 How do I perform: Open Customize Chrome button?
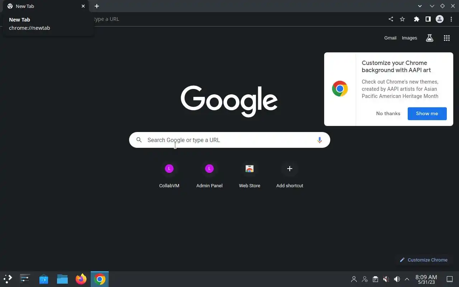[423, 260]
